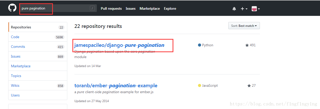Open the notifications bell
This screenshot has height=109, width=320.
pyautogui.click(x=234, y=9)
